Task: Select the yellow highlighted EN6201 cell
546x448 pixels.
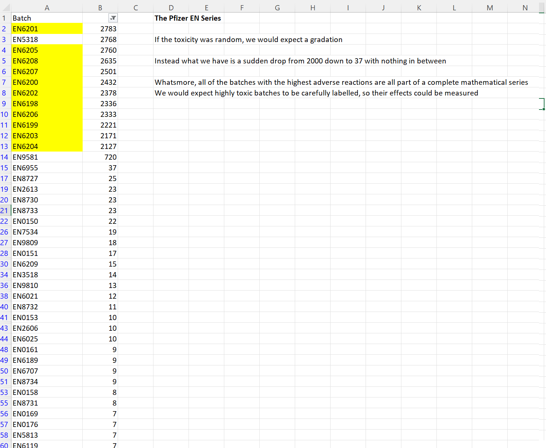Action: coord(47,29)
